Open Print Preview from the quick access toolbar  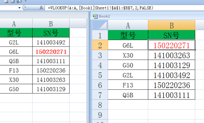pyautogui.click(x=6, y=1)
